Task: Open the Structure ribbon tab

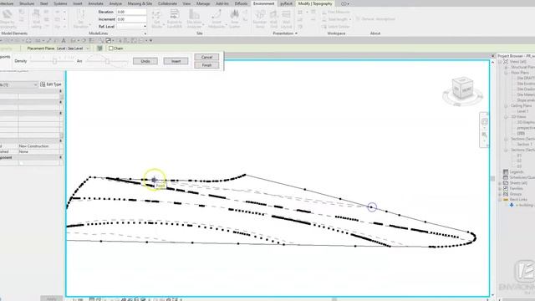Action: (x=27, y=3)
